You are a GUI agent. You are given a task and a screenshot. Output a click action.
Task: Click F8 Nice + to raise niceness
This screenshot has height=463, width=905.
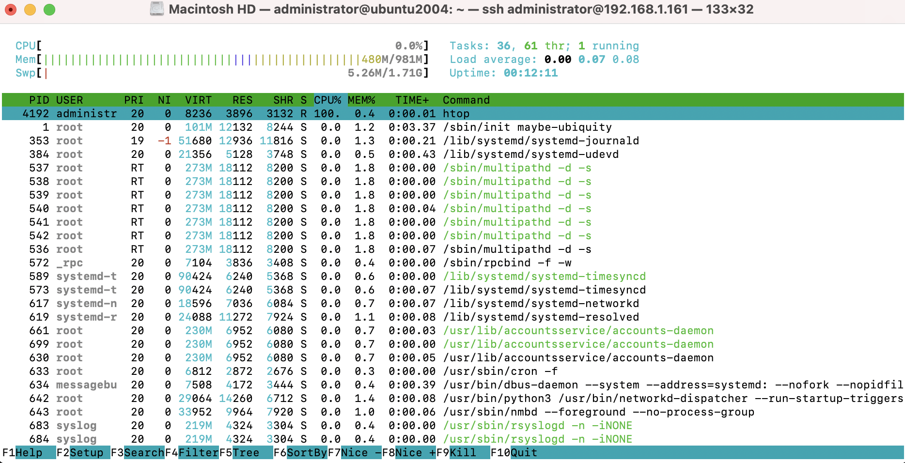409,452
